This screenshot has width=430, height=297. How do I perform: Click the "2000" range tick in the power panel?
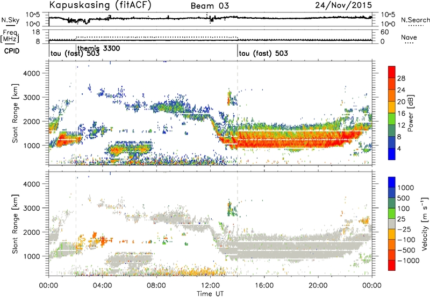pos(31,121)
